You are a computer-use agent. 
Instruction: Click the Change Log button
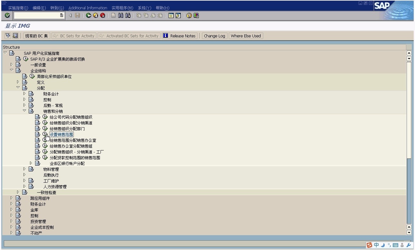[215, 36]
